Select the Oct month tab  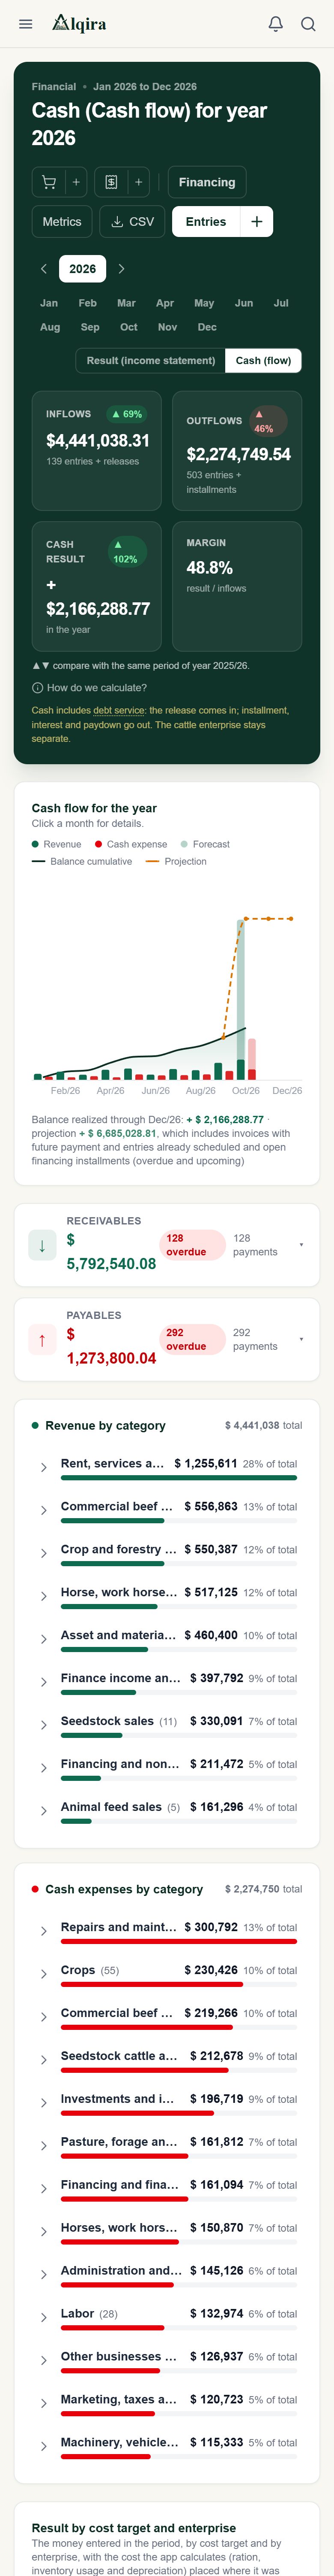[128, 327]
